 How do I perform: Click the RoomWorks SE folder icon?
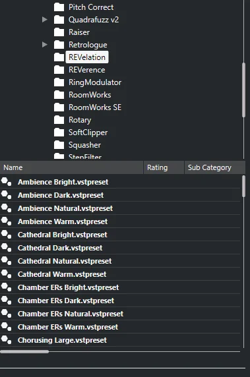59,107
